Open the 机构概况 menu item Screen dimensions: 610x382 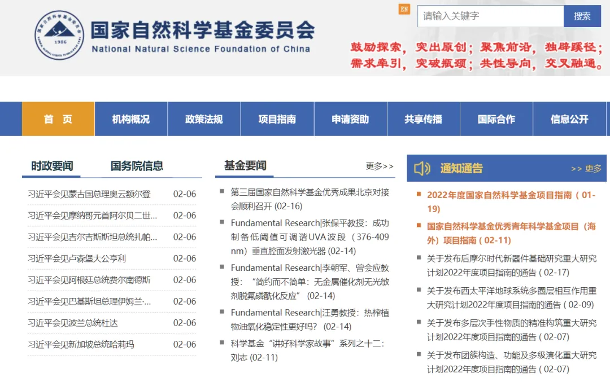pos(131,119)
